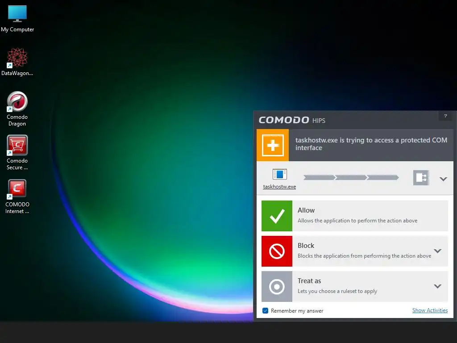The width and height of the screenshot is (457, 343).
Task: Click the green Allow checkmark icon
Action: (277, 216)
